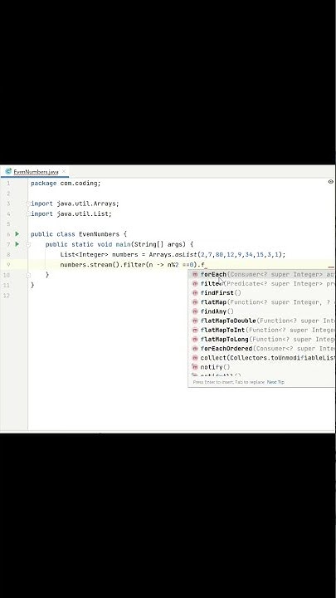This screenshot has height=598, width=336.
Task: Click method icon beside forEach
Action: pyautogui.click(x=195, y=274)
